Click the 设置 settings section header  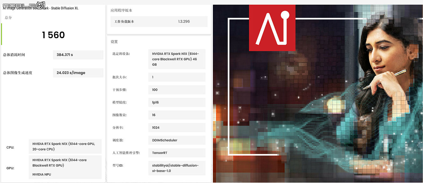pyautogui.click(x=114, y=42)
